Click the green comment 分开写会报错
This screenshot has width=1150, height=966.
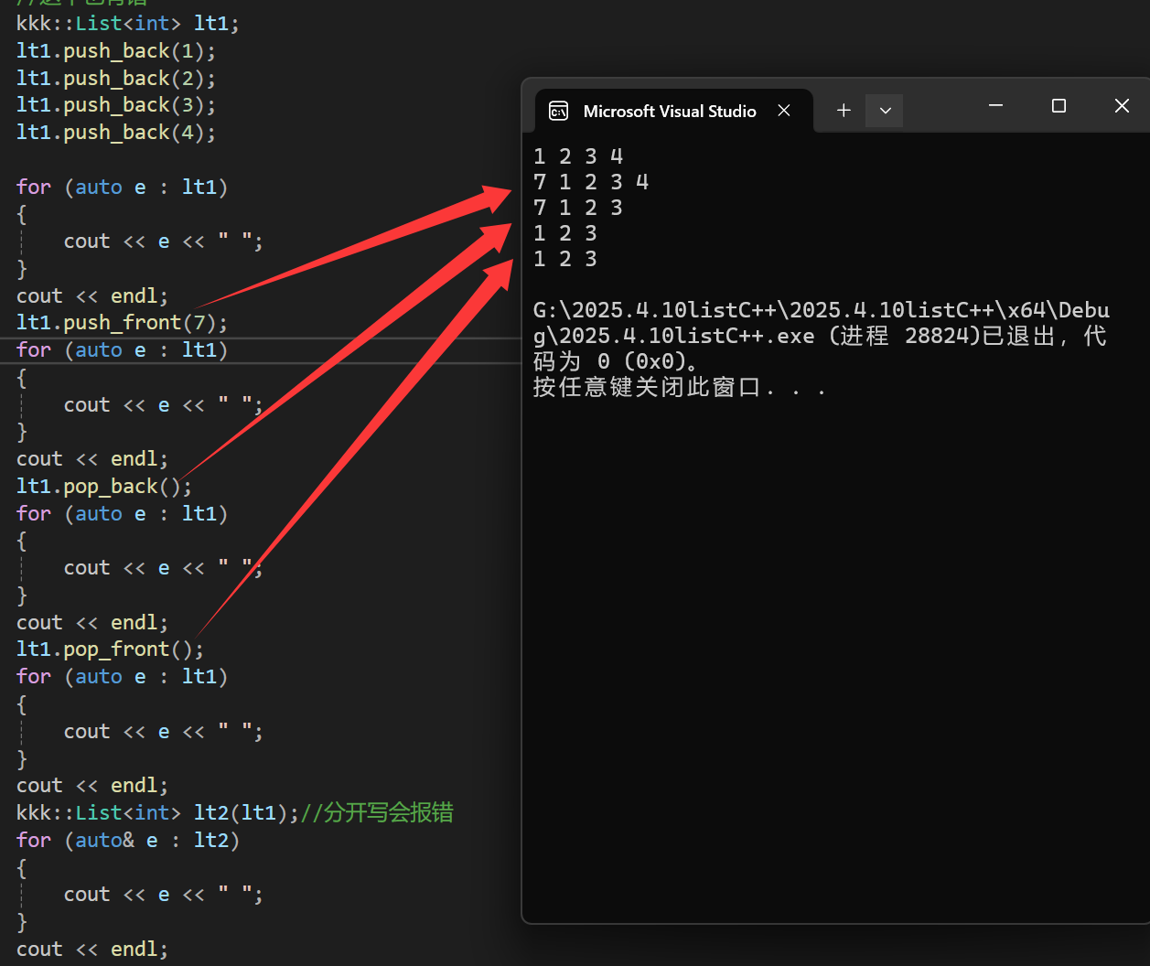click(x=387, y=812)
